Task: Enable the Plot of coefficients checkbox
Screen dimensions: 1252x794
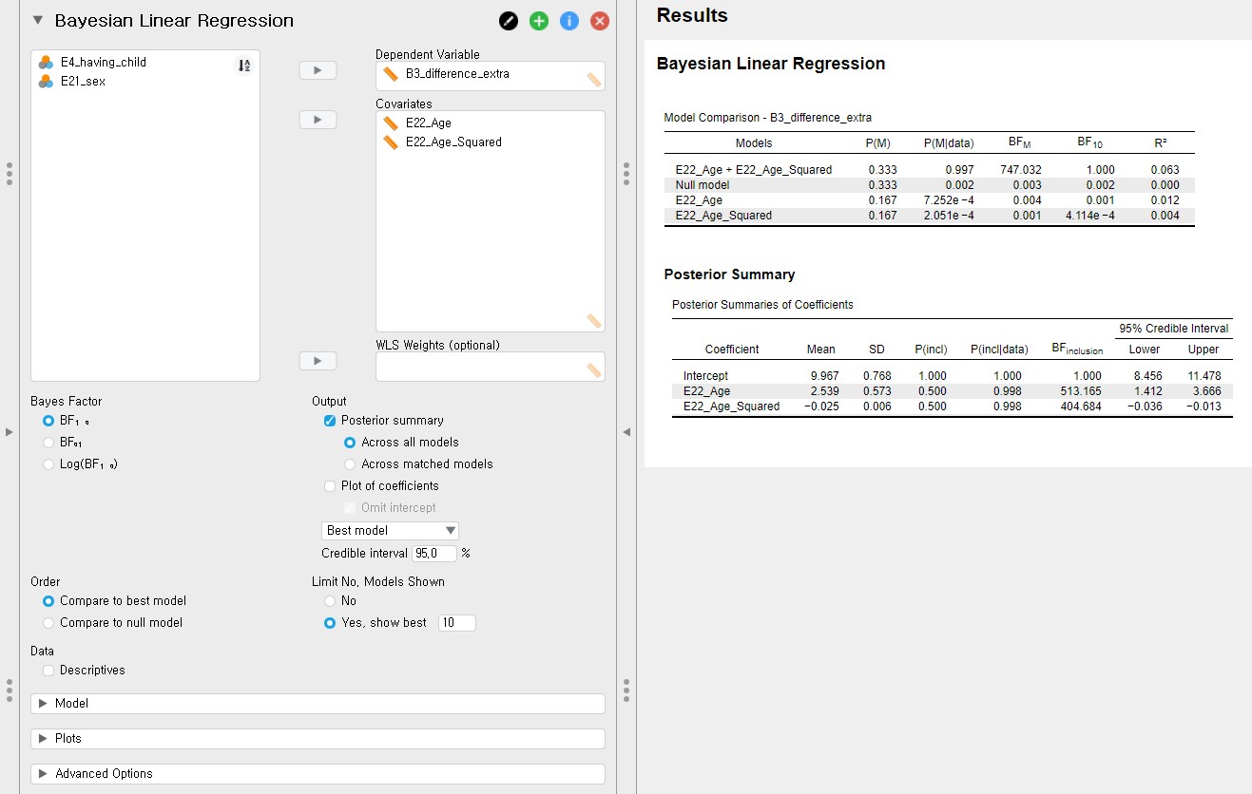Action: pyautogui.click(x=329, y=486)
